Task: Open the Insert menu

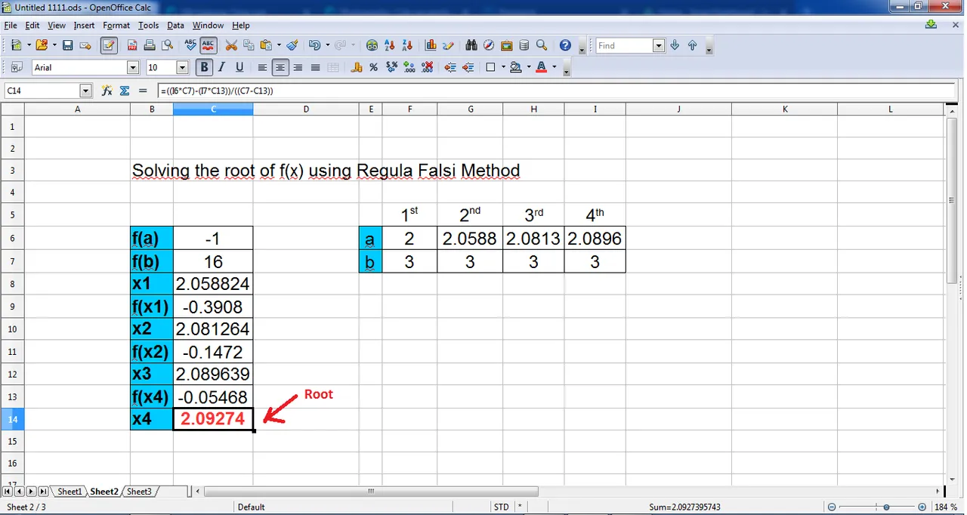Action: point(84,26)
